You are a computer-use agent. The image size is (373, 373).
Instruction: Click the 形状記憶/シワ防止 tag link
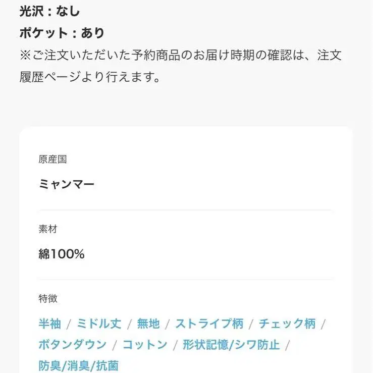[231, 344]
